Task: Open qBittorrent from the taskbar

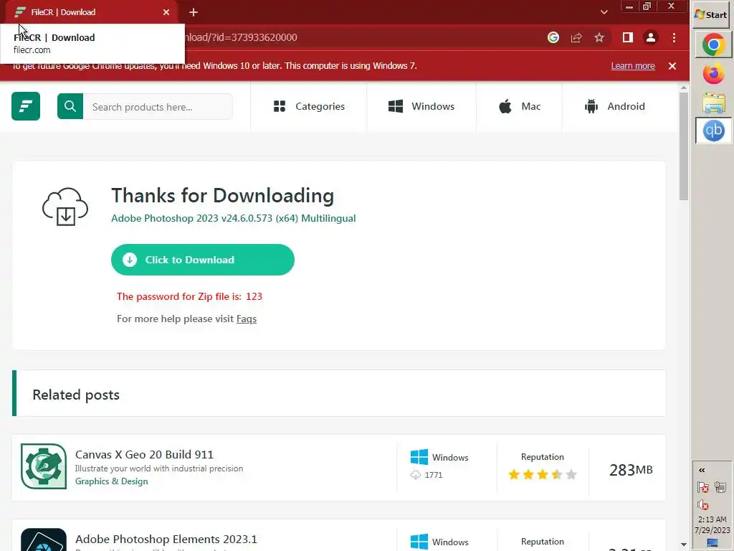Action: pos(713,131)
